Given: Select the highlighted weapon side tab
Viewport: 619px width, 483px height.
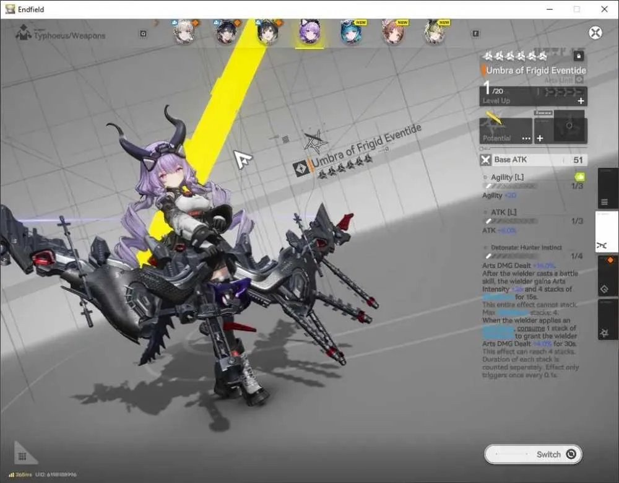Looking at the screenshot, I should 607,232.
